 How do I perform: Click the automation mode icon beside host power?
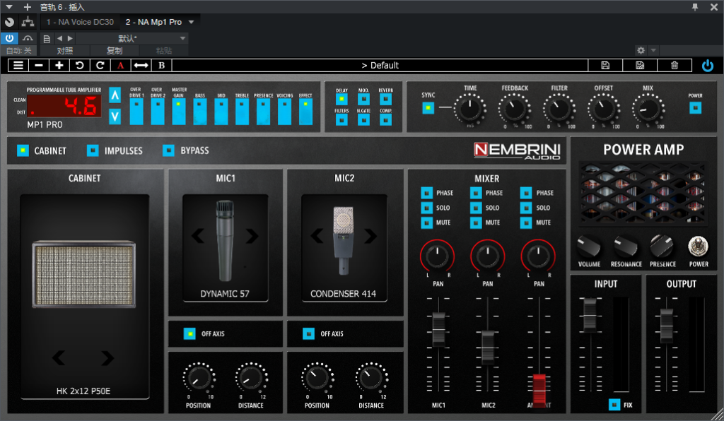28,38
